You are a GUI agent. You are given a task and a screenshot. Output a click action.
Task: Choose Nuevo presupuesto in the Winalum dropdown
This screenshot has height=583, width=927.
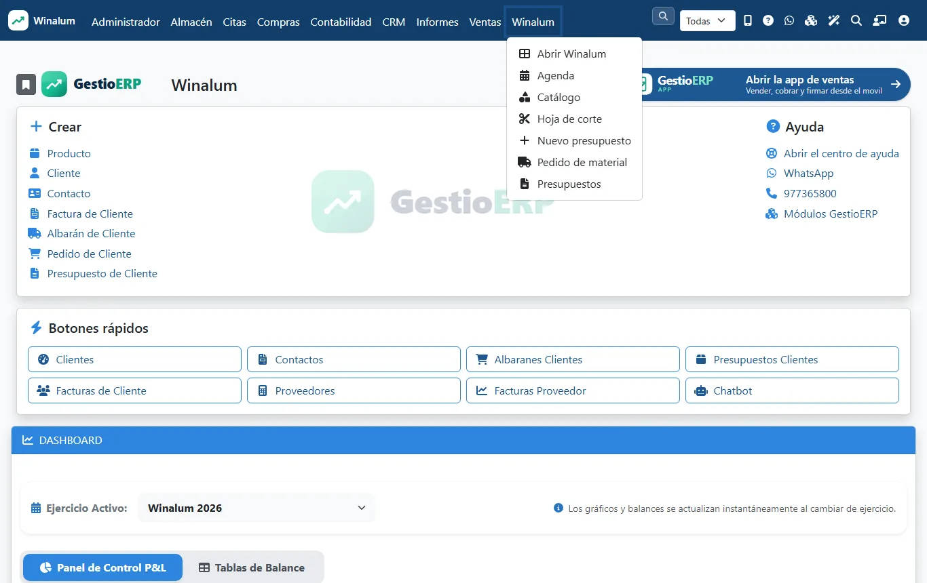(x=574, y=141)
